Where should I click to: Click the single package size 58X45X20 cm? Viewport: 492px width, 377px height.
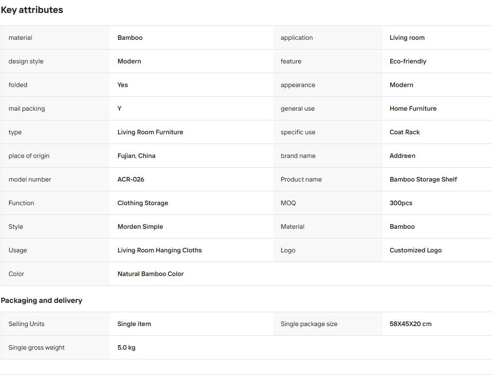pos(411,324)
